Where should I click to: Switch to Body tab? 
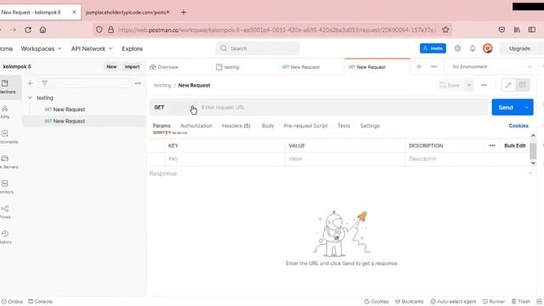pyautogui.click(x=268, y=126)
